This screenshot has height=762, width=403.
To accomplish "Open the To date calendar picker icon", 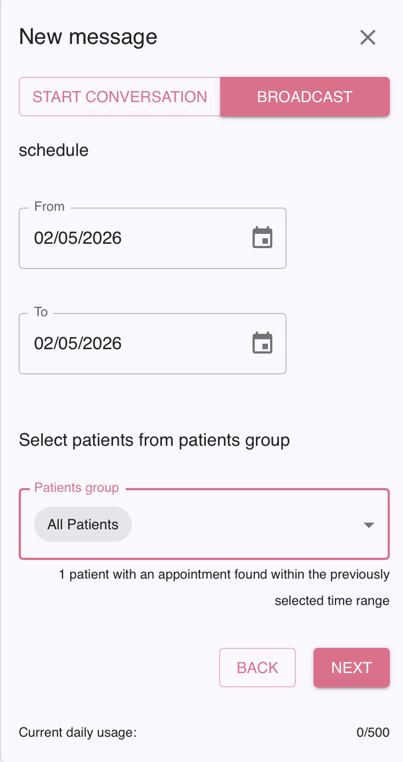I will pyautogui.click(x=262, y=344).
